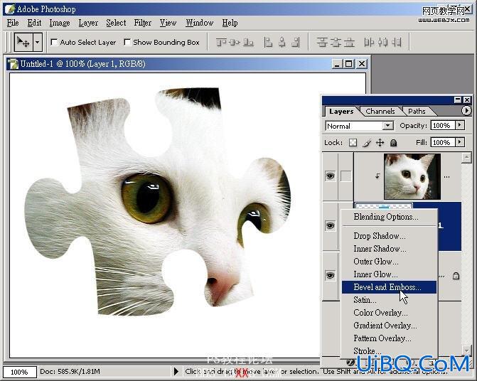
Task: Choose Drop Shadow from context menu
Action: 390,236
